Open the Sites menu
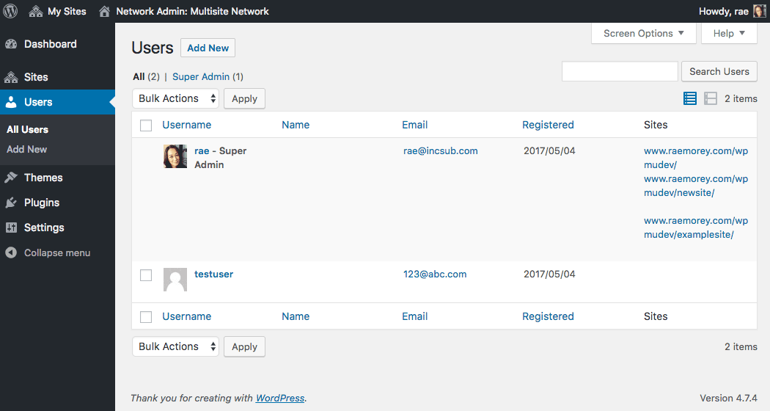This screenshot has width=770, height=411. (57, 77)
